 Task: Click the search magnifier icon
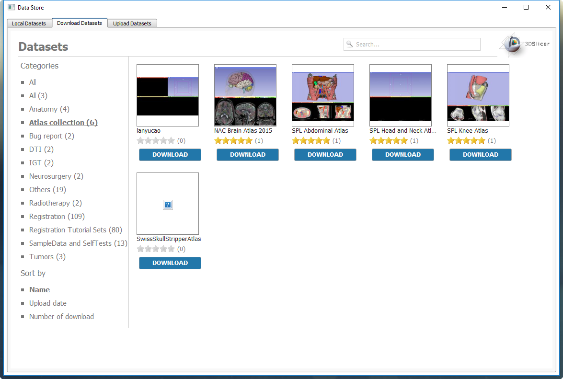point(350,44)
